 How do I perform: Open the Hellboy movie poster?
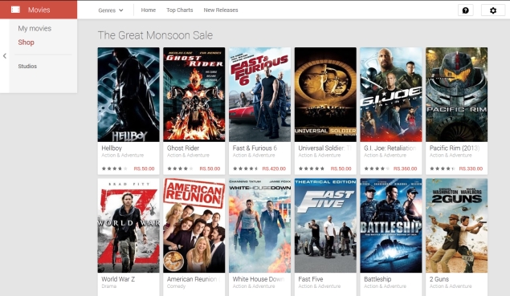click(x=129, y=95)
